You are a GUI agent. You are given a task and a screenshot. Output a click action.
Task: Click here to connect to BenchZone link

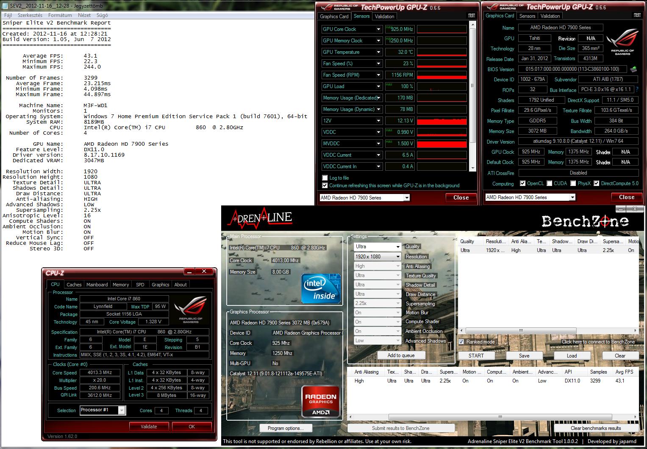point(598,342)
